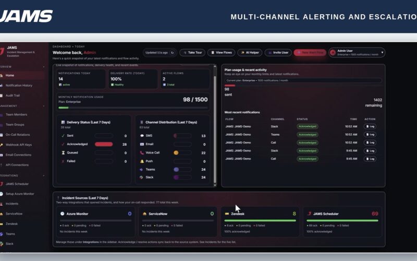Click the Push bell icon
Screen dimensions: 417x261
pyautogui.click(x=142, y=161)
